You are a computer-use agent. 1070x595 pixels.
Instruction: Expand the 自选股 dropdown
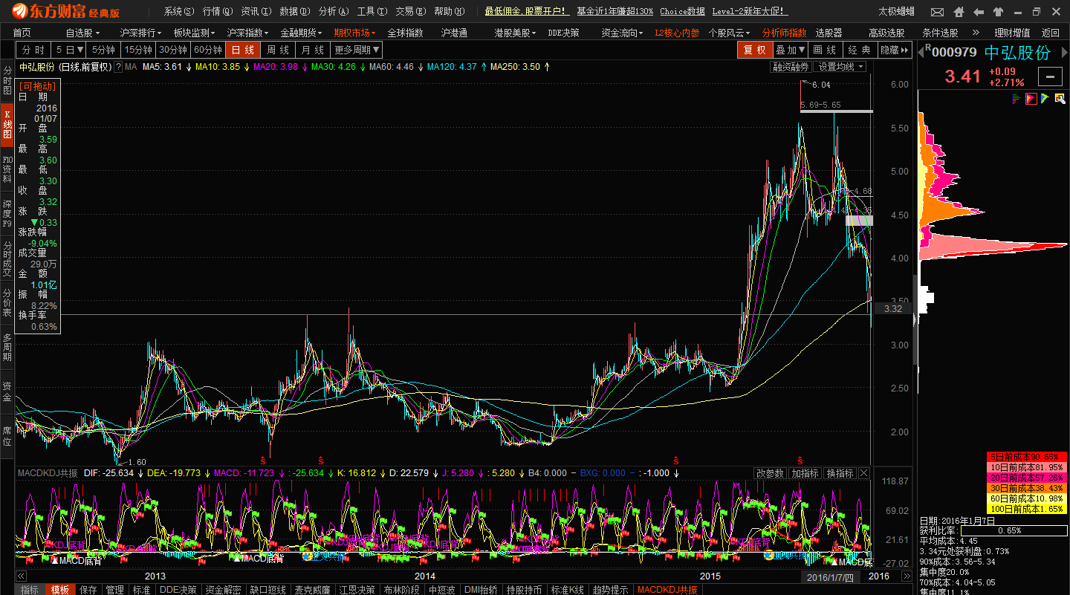[82, 33]
